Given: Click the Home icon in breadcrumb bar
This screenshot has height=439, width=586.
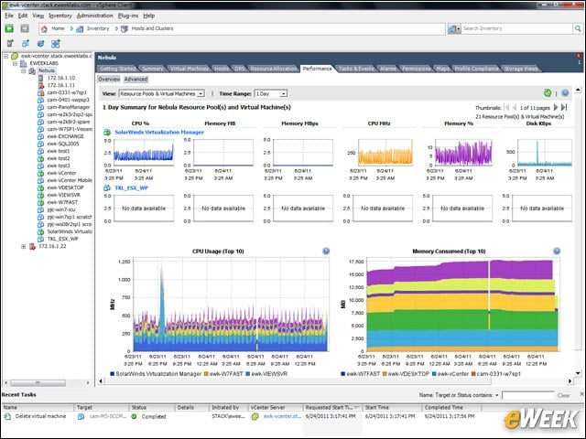Looking at the screenshot, I should point(45,28).
